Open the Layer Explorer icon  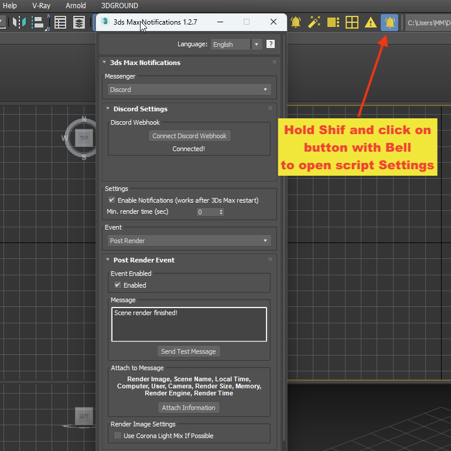(79, 22)
